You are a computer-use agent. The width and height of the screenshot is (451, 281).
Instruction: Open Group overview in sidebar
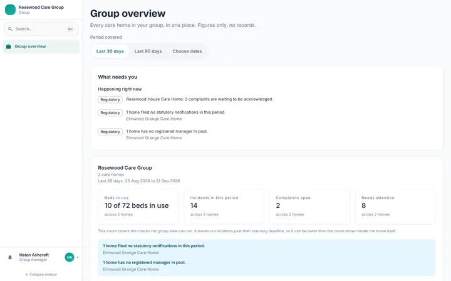click(41, 46)
